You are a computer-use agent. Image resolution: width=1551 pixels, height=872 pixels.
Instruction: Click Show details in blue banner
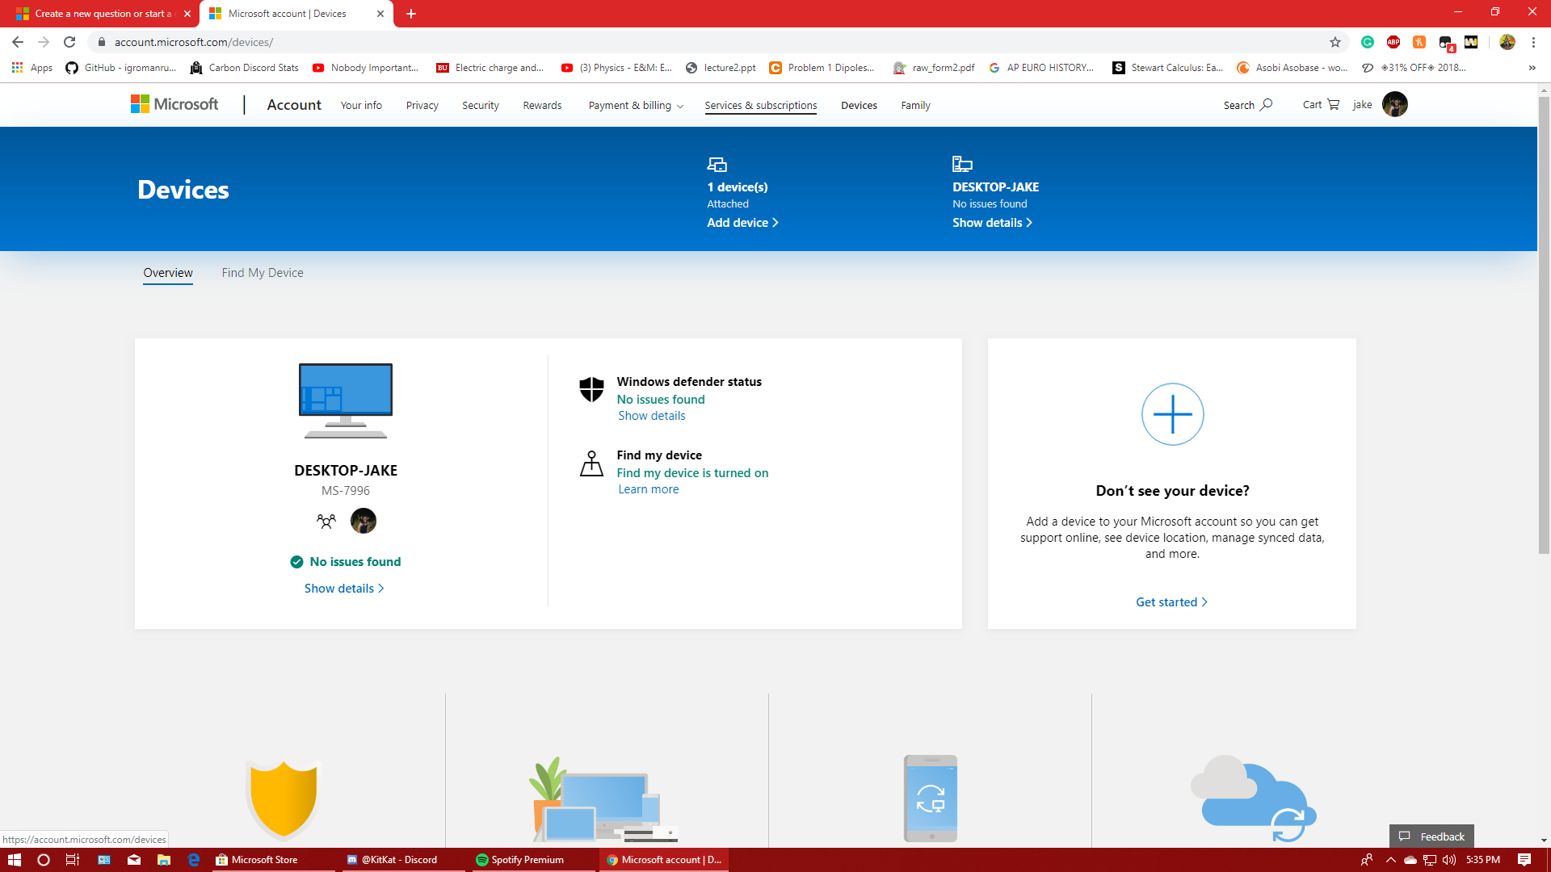click(992, 223)
